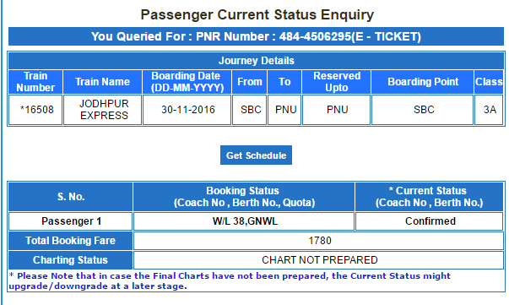Click the Get Schedule button

coord(256,155)
